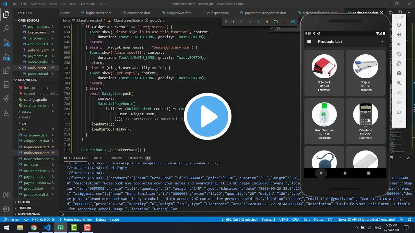Pause the debugger from debug toolbar
The height and width of the screenshot is (233, 415).
point(232,22)
